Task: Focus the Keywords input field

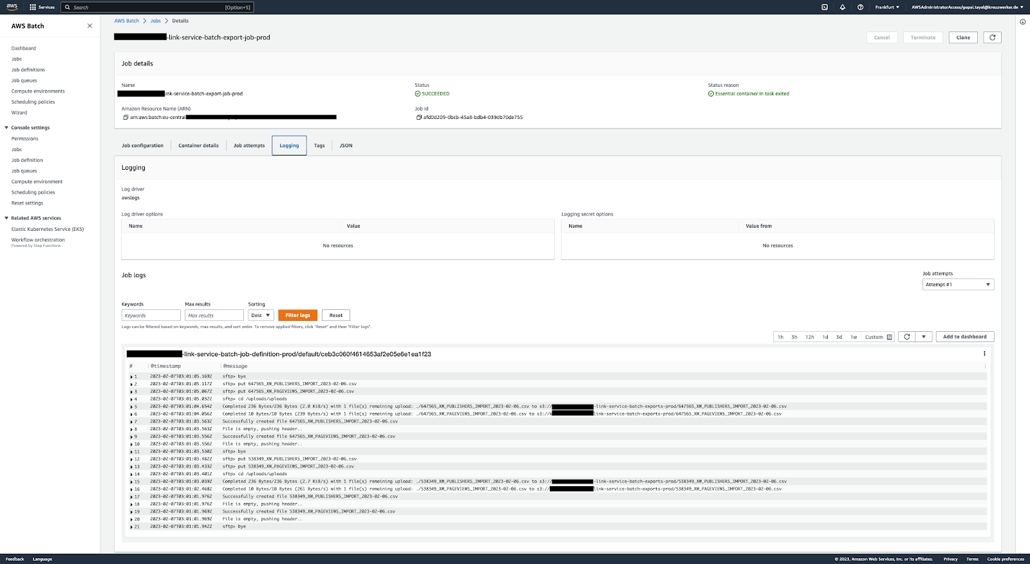Action: point(151,315)
